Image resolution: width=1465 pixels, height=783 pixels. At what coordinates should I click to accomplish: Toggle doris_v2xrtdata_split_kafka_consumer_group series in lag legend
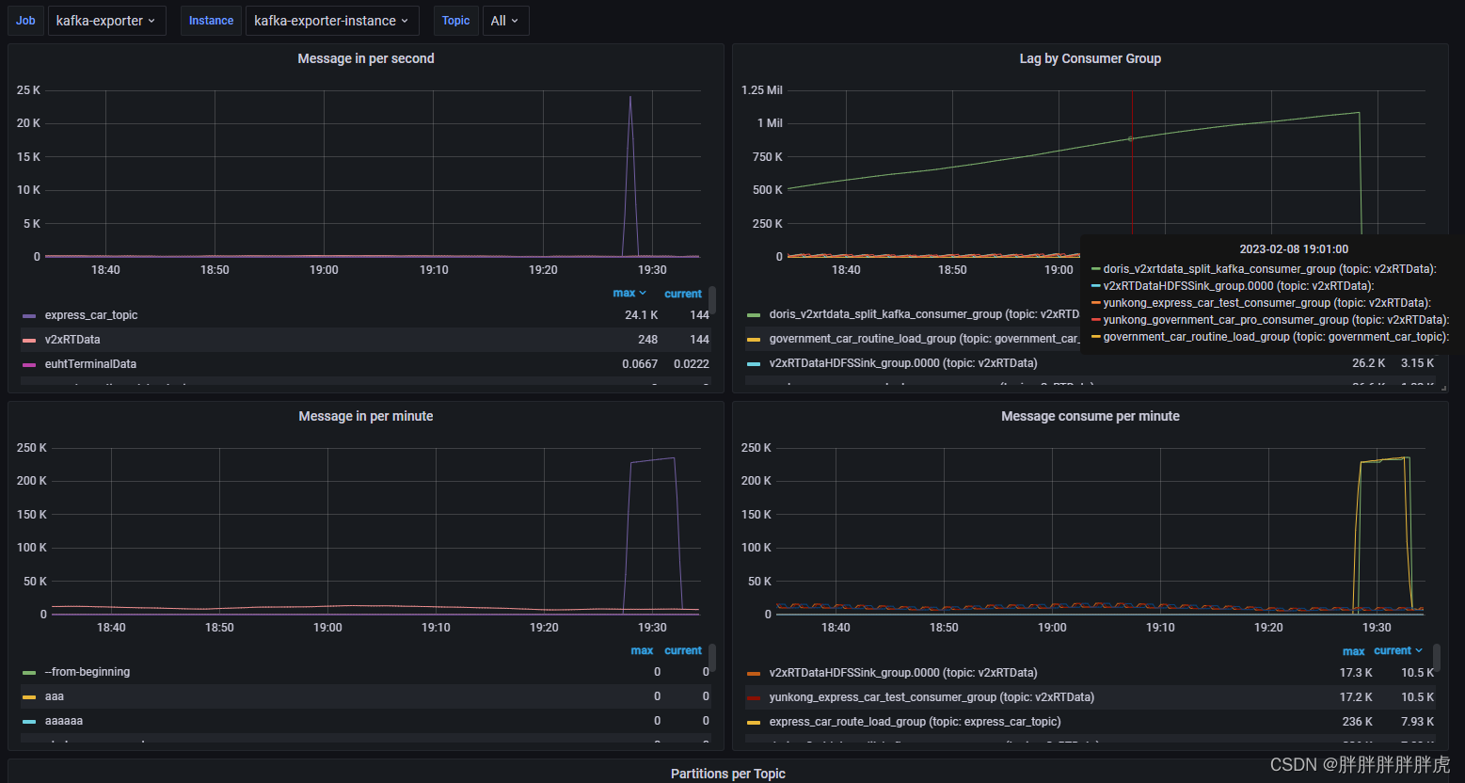tap(924, 314)
